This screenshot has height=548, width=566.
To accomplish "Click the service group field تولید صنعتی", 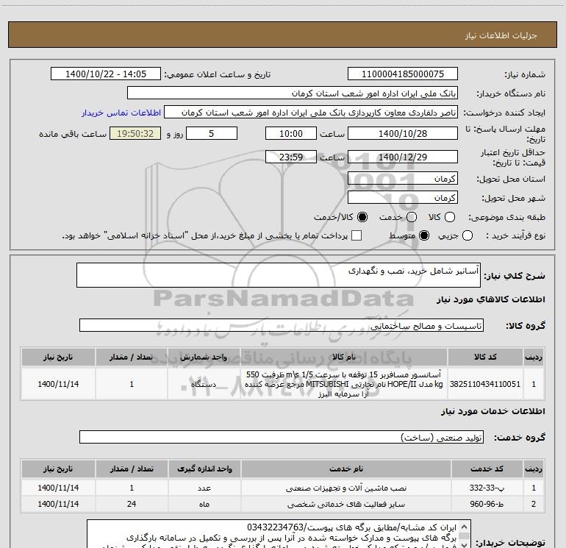I will (x=282, y=437).
